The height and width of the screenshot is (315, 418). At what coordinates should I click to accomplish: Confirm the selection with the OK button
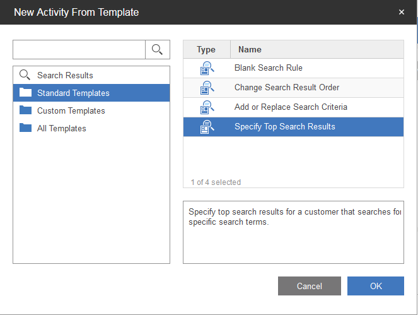(x=376, y=286)
